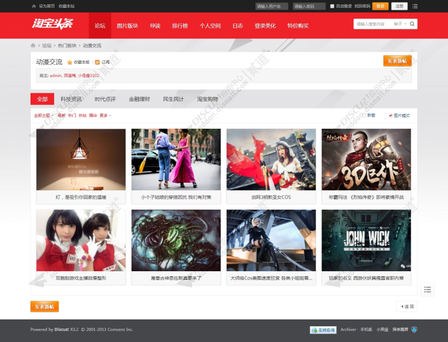Click the floating list icon at right edge

(x=427, y=289)
